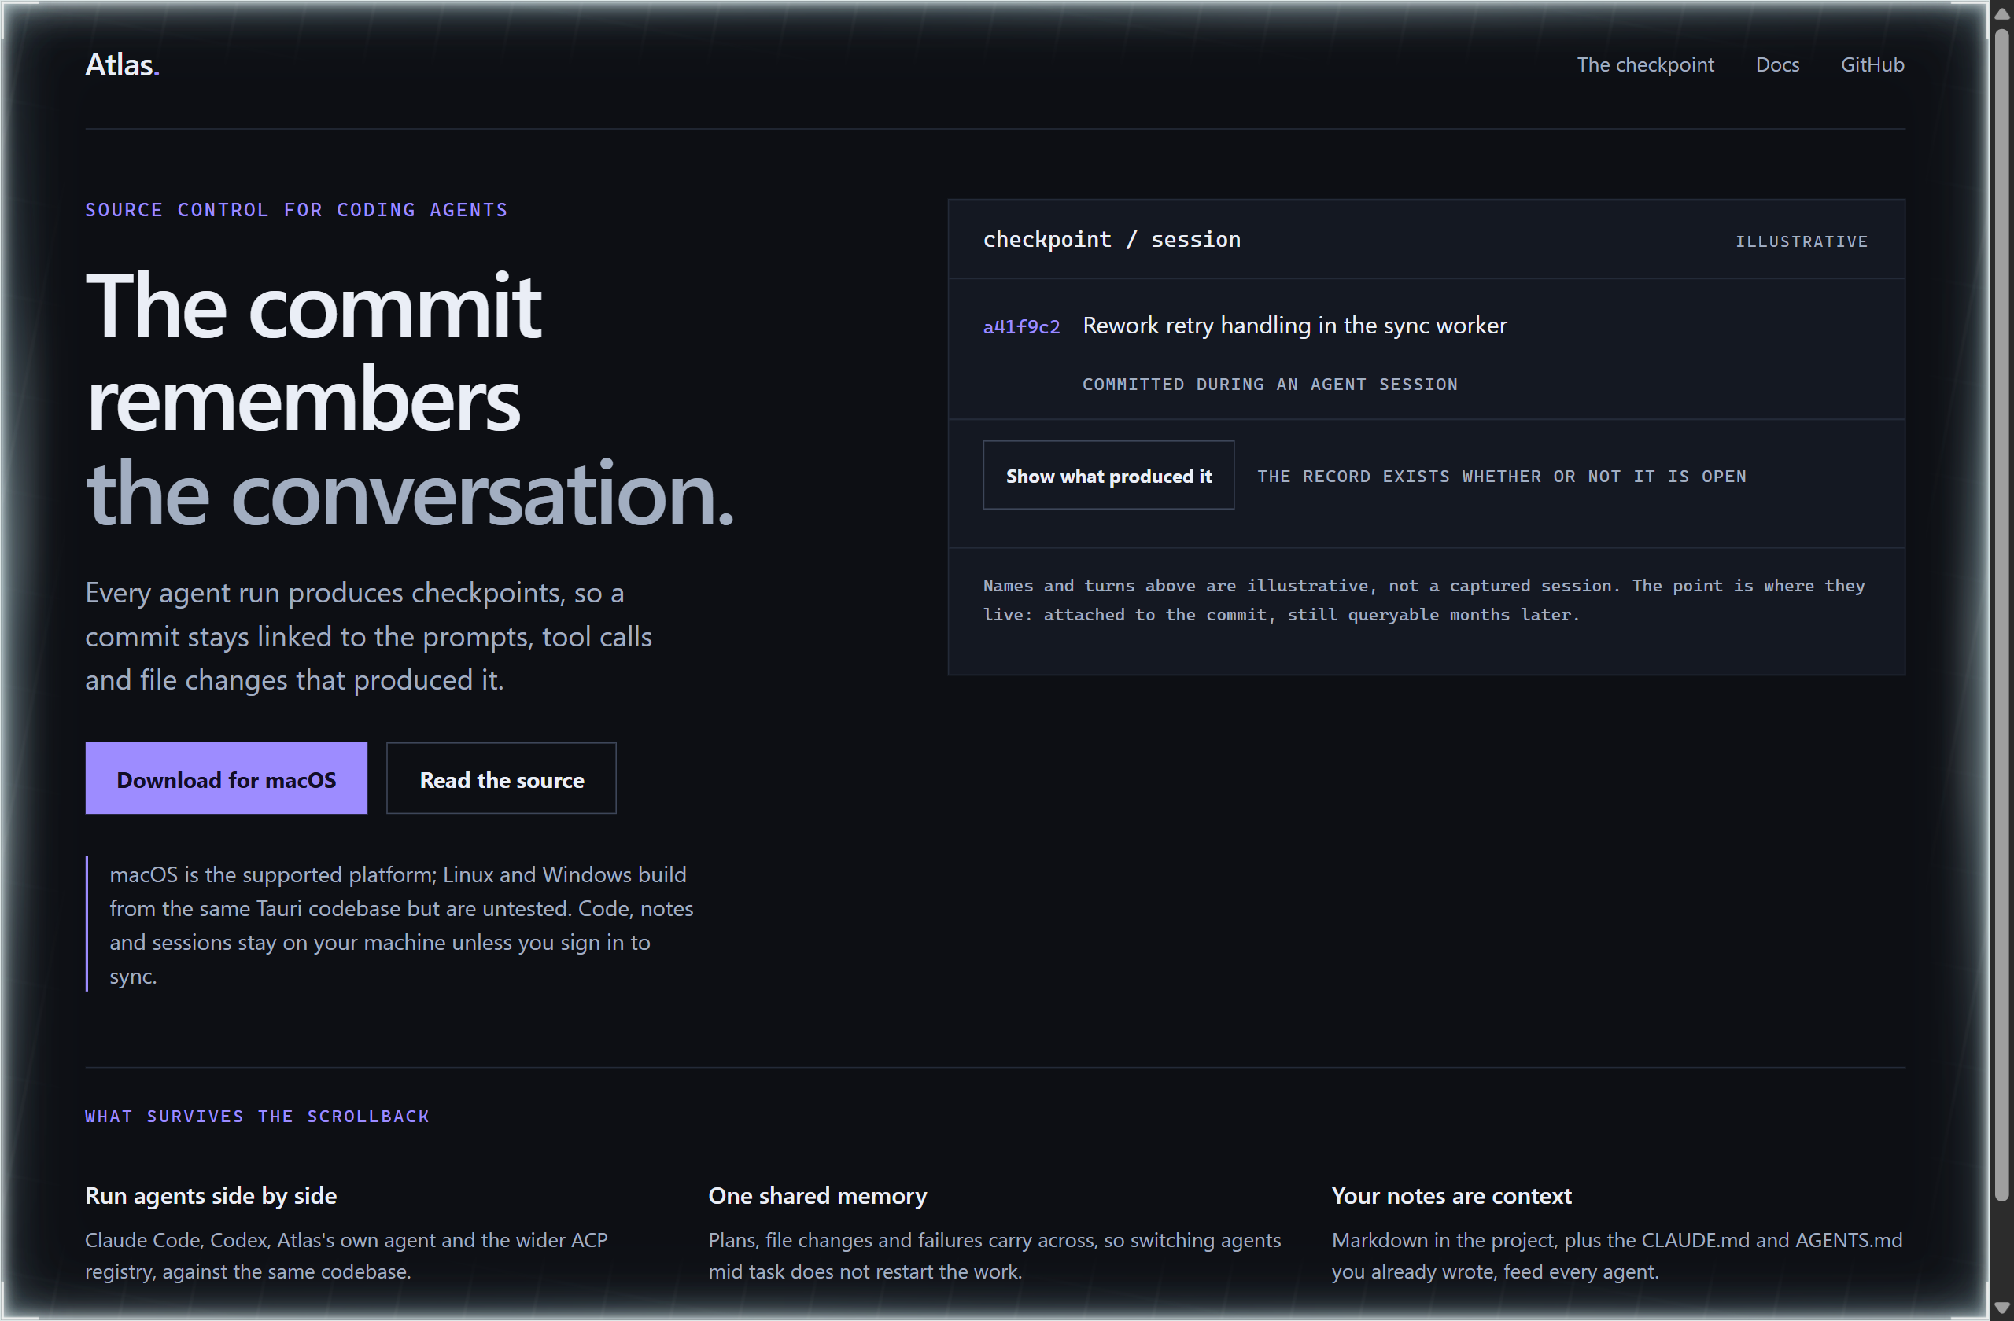
Task: Click the 'Claude Code, Codex, Atlas's own agent' description
Action: point(346,1255)
